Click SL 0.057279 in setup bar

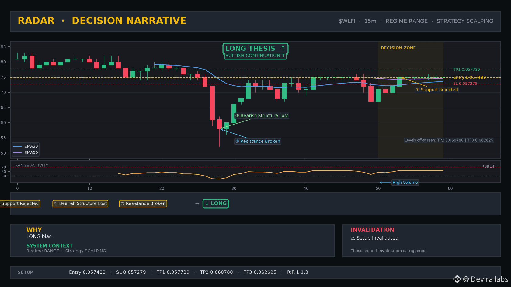tap(131, 272)
